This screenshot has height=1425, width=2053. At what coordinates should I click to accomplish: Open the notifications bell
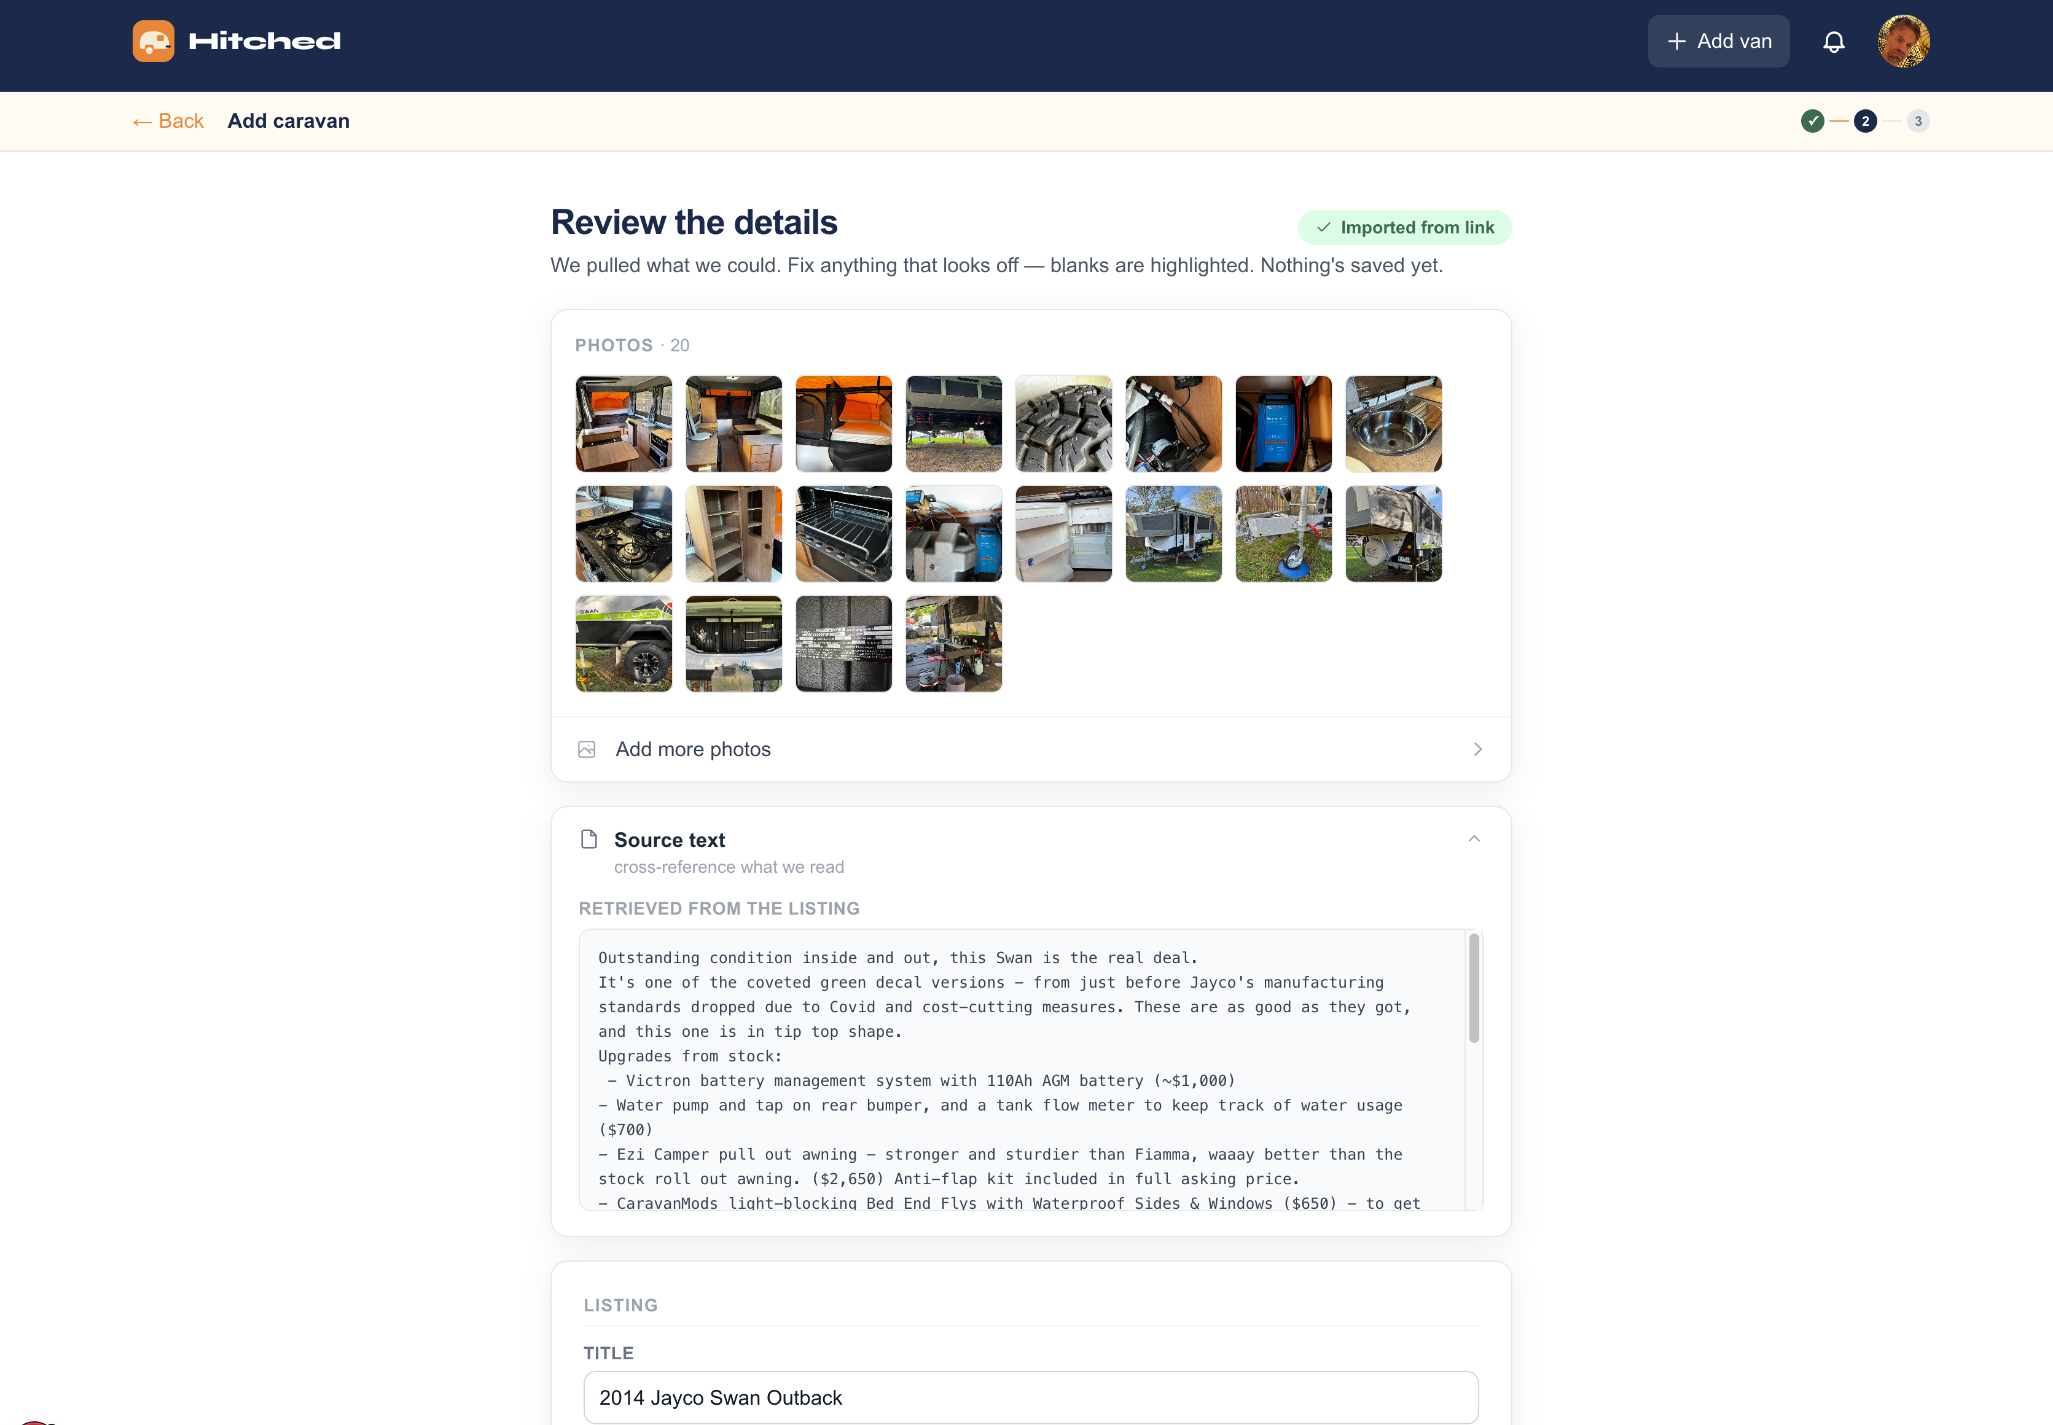click(1833, 41)
